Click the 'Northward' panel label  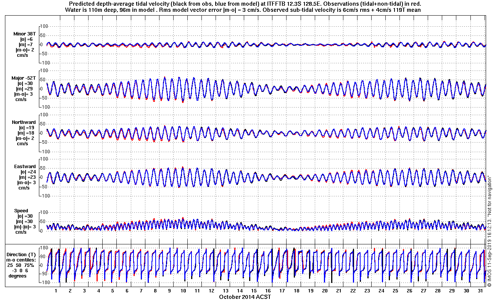(24, 122)
